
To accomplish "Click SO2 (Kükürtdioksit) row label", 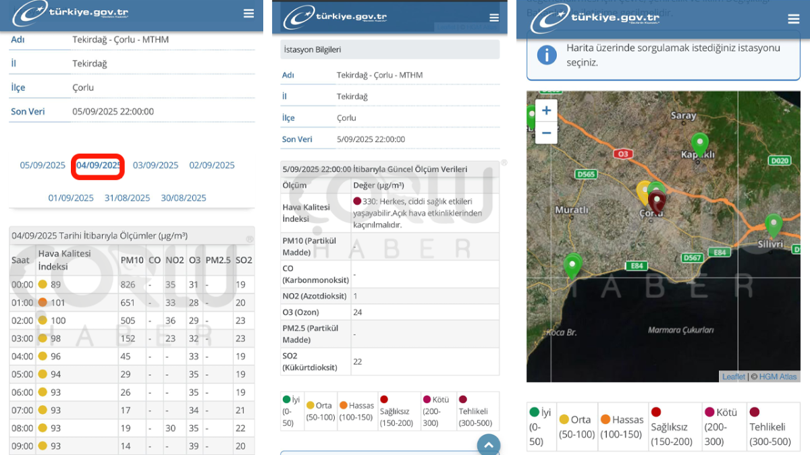I will pos(309,361).
